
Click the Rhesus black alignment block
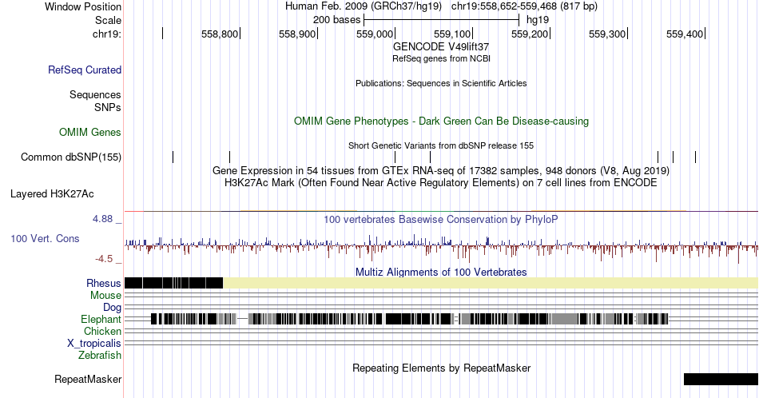point(174,283)
